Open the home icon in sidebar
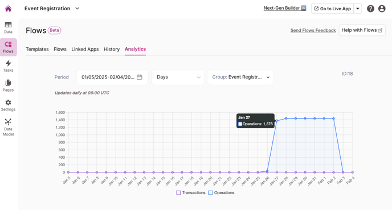The height and width of the screenshot is (210, 392). 8,9
